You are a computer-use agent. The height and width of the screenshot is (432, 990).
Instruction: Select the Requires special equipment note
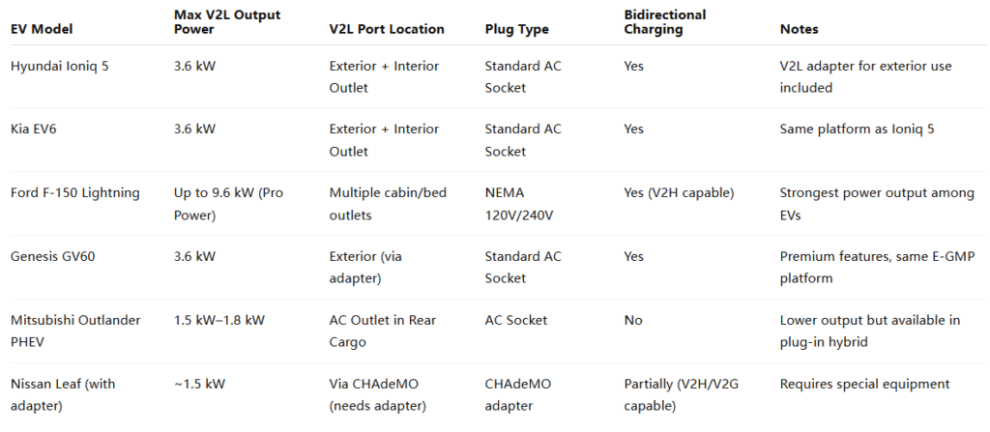coord(864,384)
